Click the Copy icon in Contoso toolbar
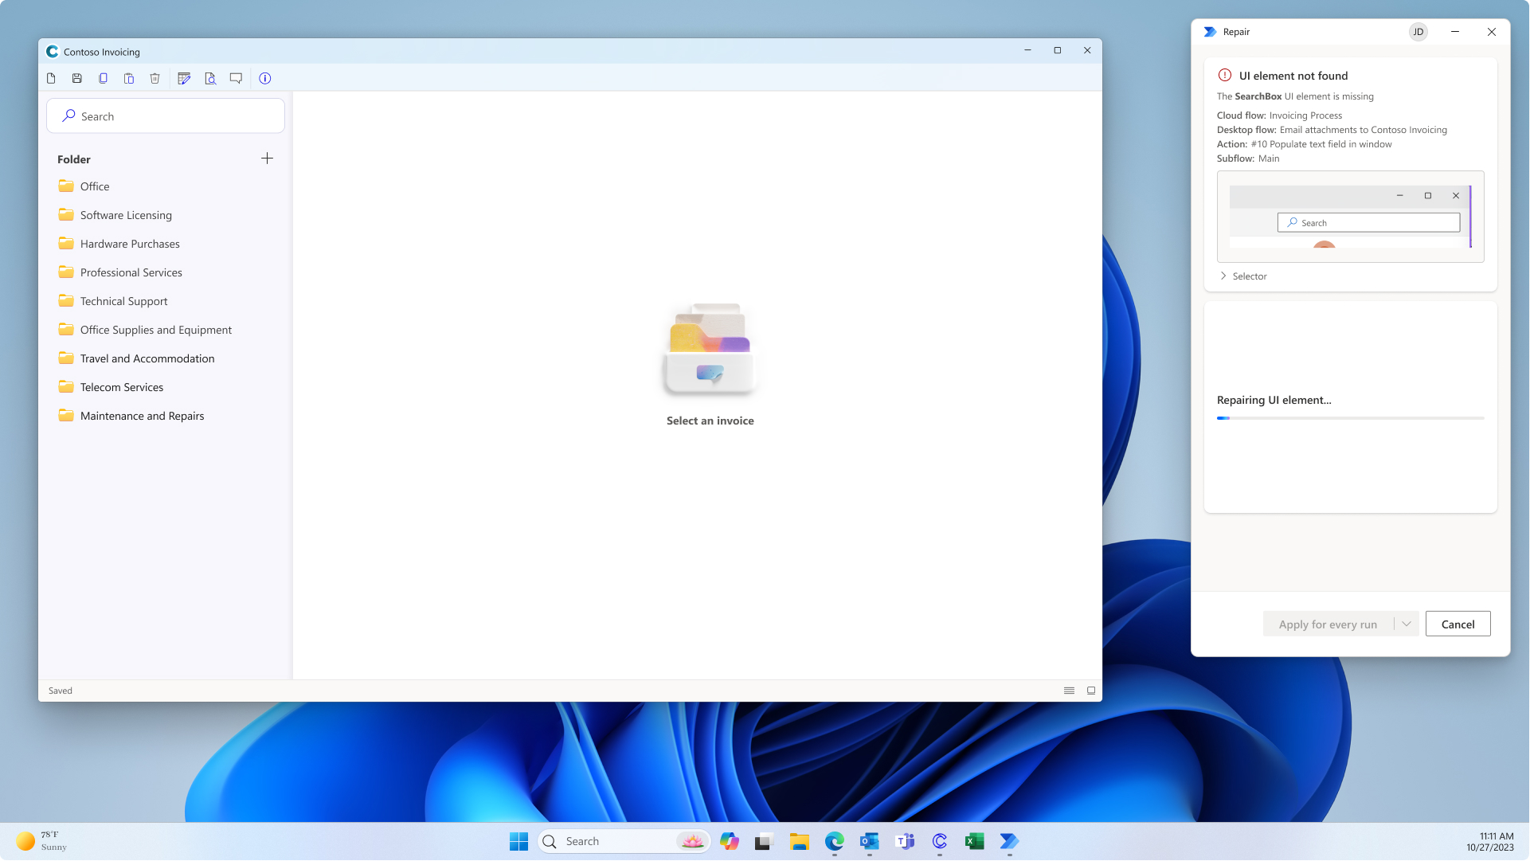The width and height of the screenshot is (1530, 861). (103, 78)
